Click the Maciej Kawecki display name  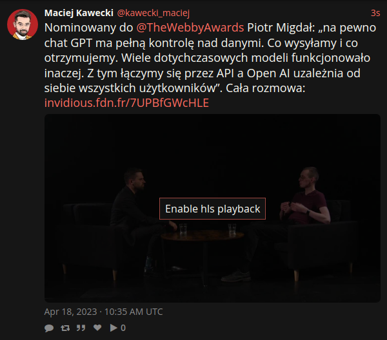pyautogui.click(x=79, y=13)
